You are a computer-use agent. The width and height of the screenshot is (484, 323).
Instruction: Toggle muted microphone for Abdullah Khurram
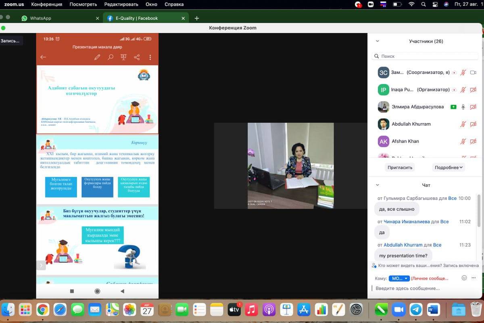pyautogui.click(x=463, y=124)
